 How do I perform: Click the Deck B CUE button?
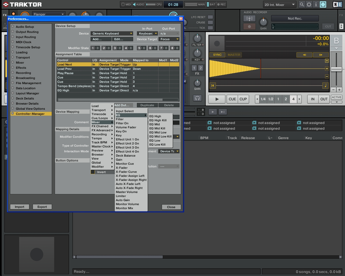(232, 99)
